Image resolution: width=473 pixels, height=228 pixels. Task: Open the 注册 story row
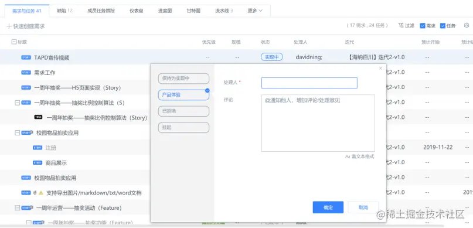pos(51,148)
